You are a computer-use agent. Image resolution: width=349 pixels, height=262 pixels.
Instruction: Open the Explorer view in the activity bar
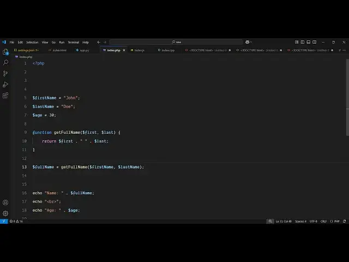click(x=5, y=52)
